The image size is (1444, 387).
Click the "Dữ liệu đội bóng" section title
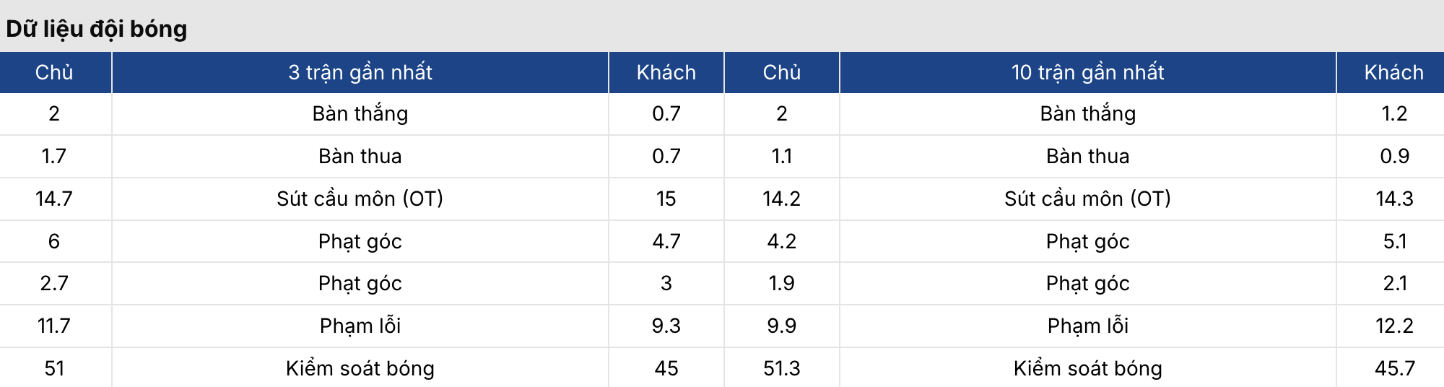97,29
